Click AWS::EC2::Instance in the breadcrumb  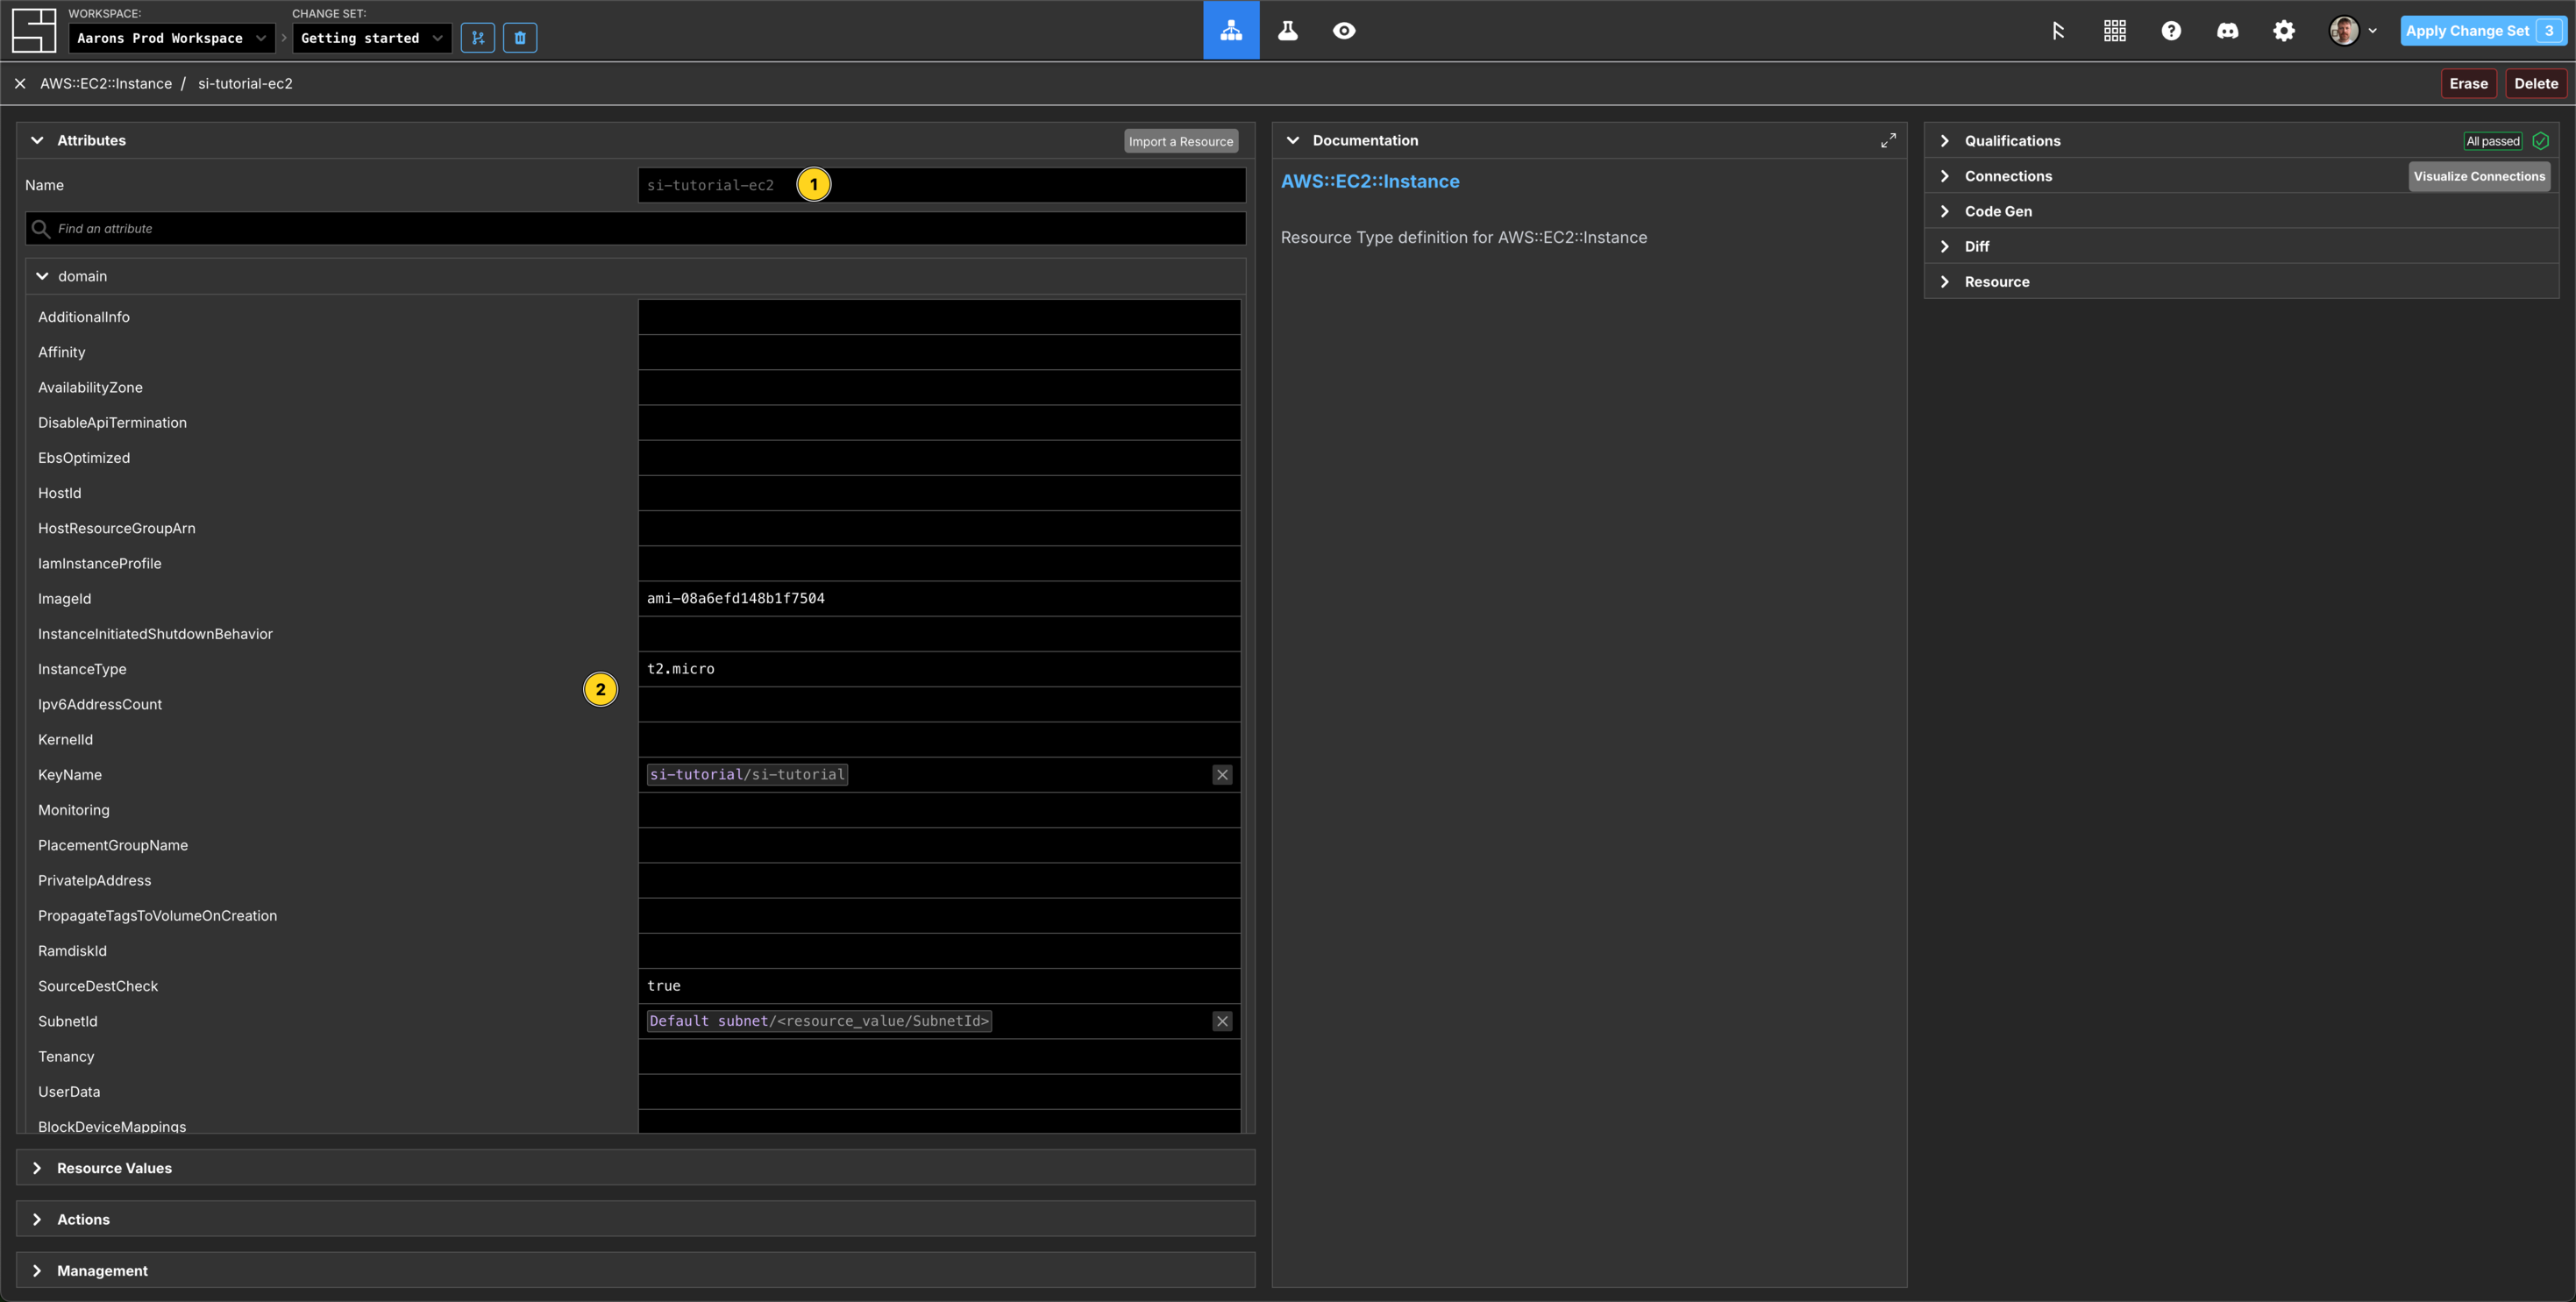[x=106, y=84]
